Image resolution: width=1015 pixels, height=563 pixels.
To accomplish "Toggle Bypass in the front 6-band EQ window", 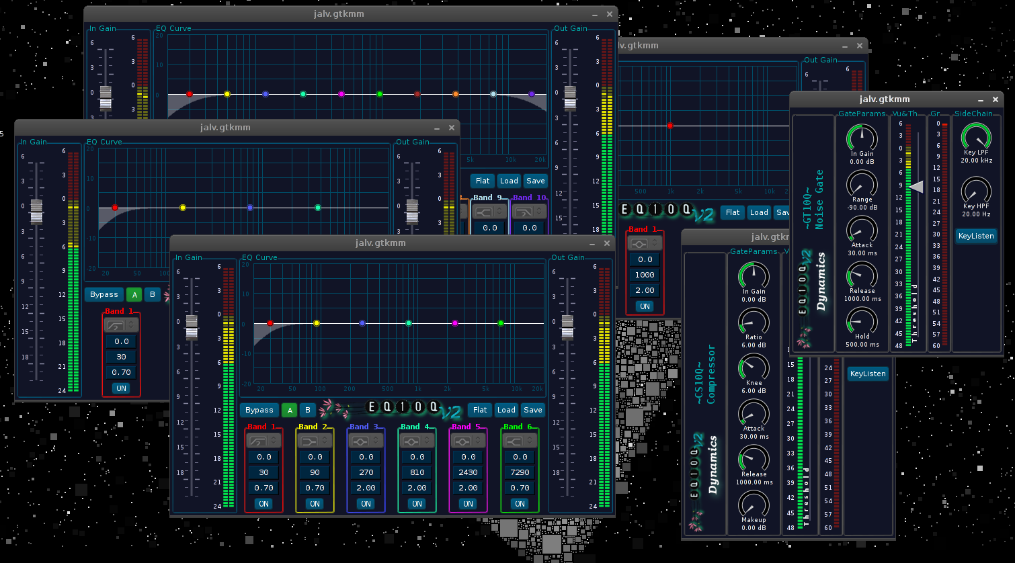I will (x=259, y=410).
